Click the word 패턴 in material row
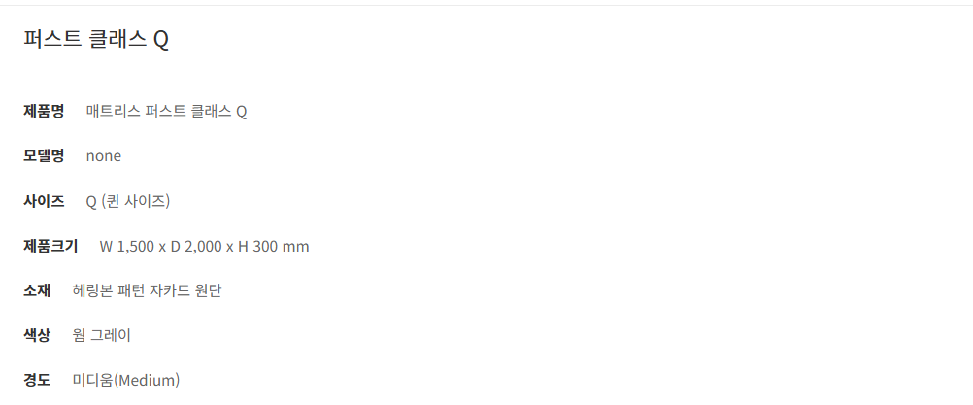The width and height of the screenshot is (973, 405). click(x=134, y=290)
